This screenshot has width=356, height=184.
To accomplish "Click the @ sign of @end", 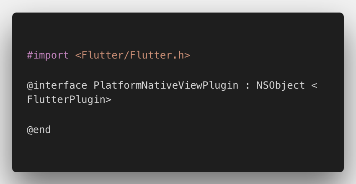I will coord(30,130).
